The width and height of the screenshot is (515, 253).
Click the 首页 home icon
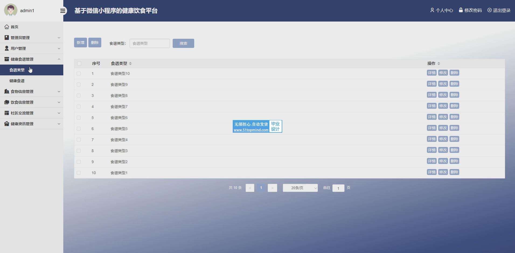(7, 27)
